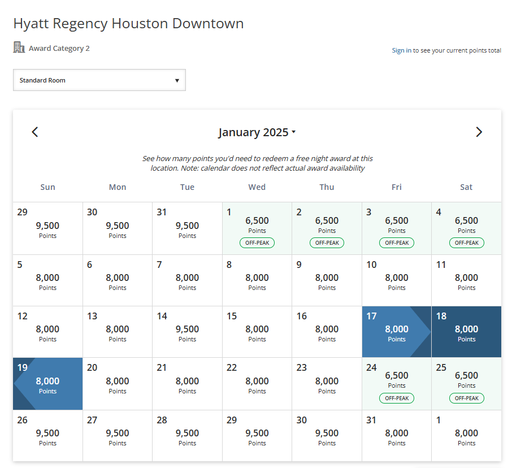
Task: Choose January 10 on calendar
Action: coord(397,280)
